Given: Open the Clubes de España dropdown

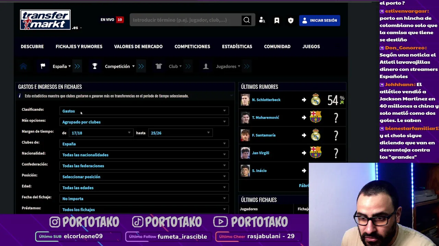Looking at the screenshot, I should (x=144, y=144).
